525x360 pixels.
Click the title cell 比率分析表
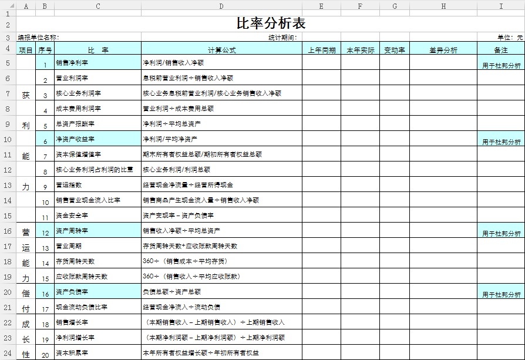click(271, 24)
